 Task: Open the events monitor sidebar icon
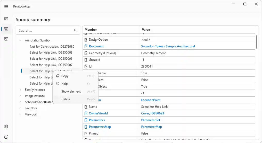pos(6,39)
